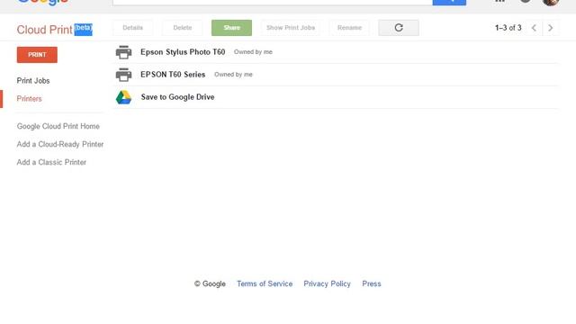The width and height of the screenshot is (576, 324).
Task: Open Print Jobs in sidebar
Action: coord(33,81)
